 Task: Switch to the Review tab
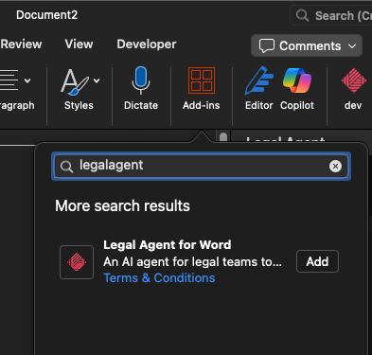point(21,44)
